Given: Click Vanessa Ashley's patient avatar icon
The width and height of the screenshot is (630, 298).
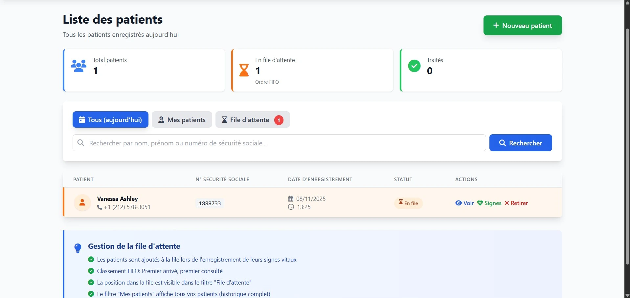Looking at the screenshot, I should [82, 203].
